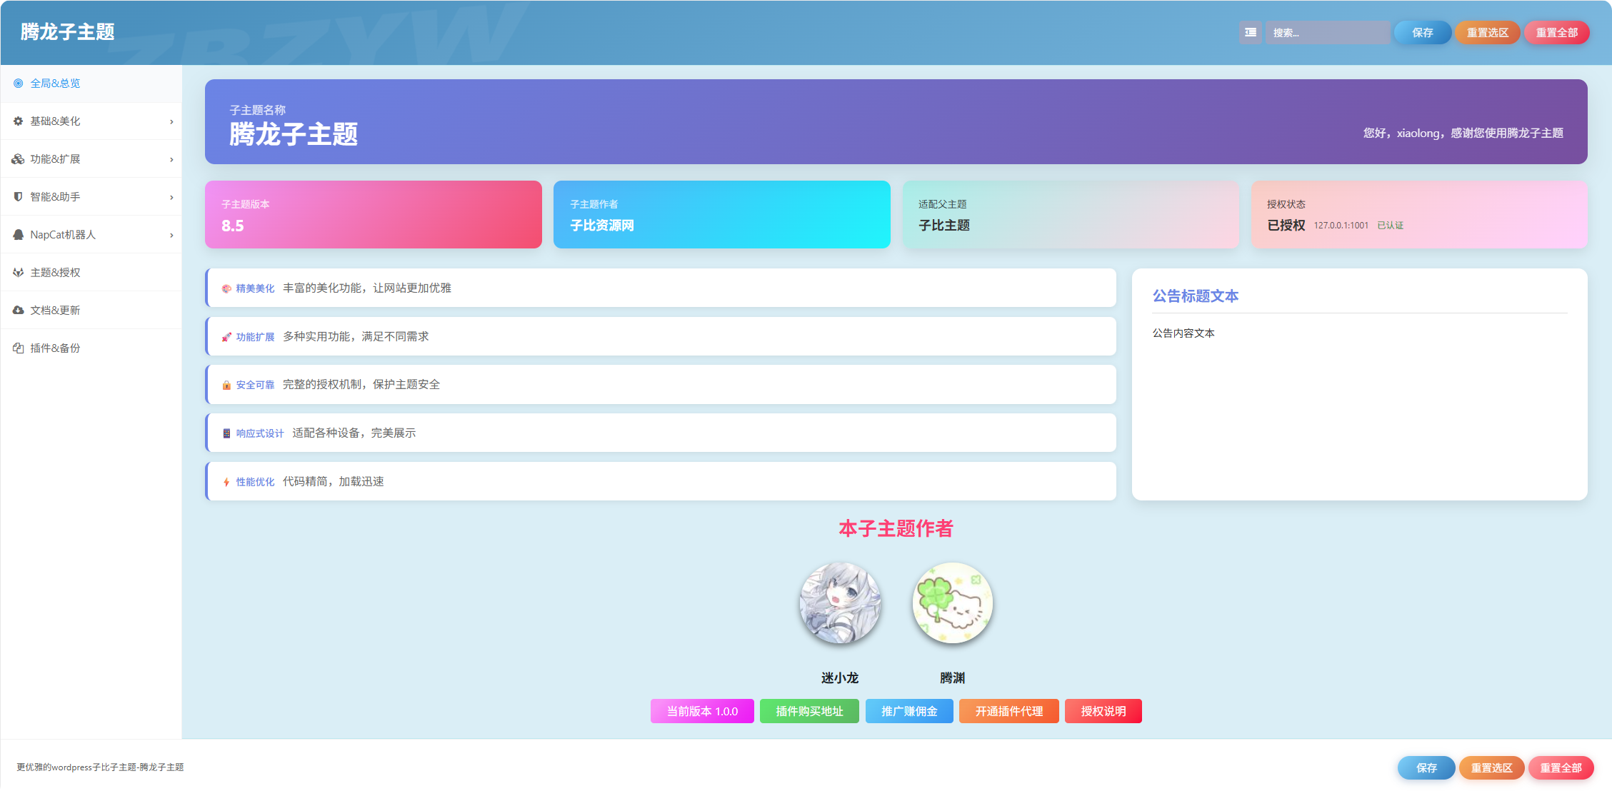Click the expand-all list icon beside search
This screenshot has height=796, width=1612.
tap(1251, 33)
